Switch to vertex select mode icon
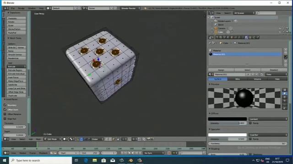Image resolution: width=293 pixels, height=164 pixels. click(x=107, y=139)
